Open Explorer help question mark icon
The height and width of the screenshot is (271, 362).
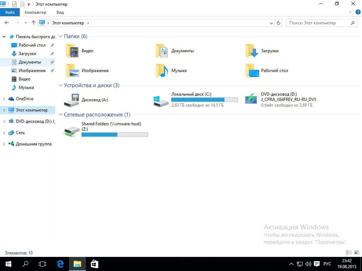[x=358, y=12]
